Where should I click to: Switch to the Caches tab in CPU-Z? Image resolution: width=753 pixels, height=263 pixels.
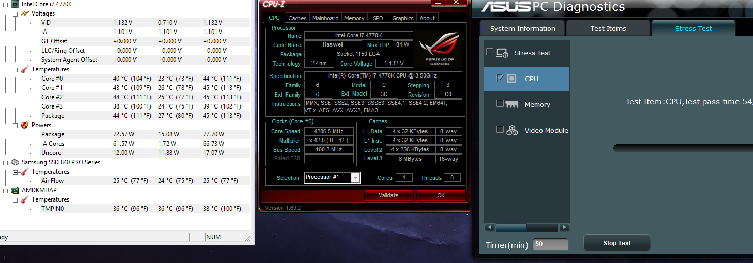297,18
